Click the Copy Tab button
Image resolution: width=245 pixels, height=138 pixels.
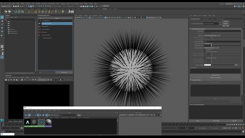pos(234,121)
